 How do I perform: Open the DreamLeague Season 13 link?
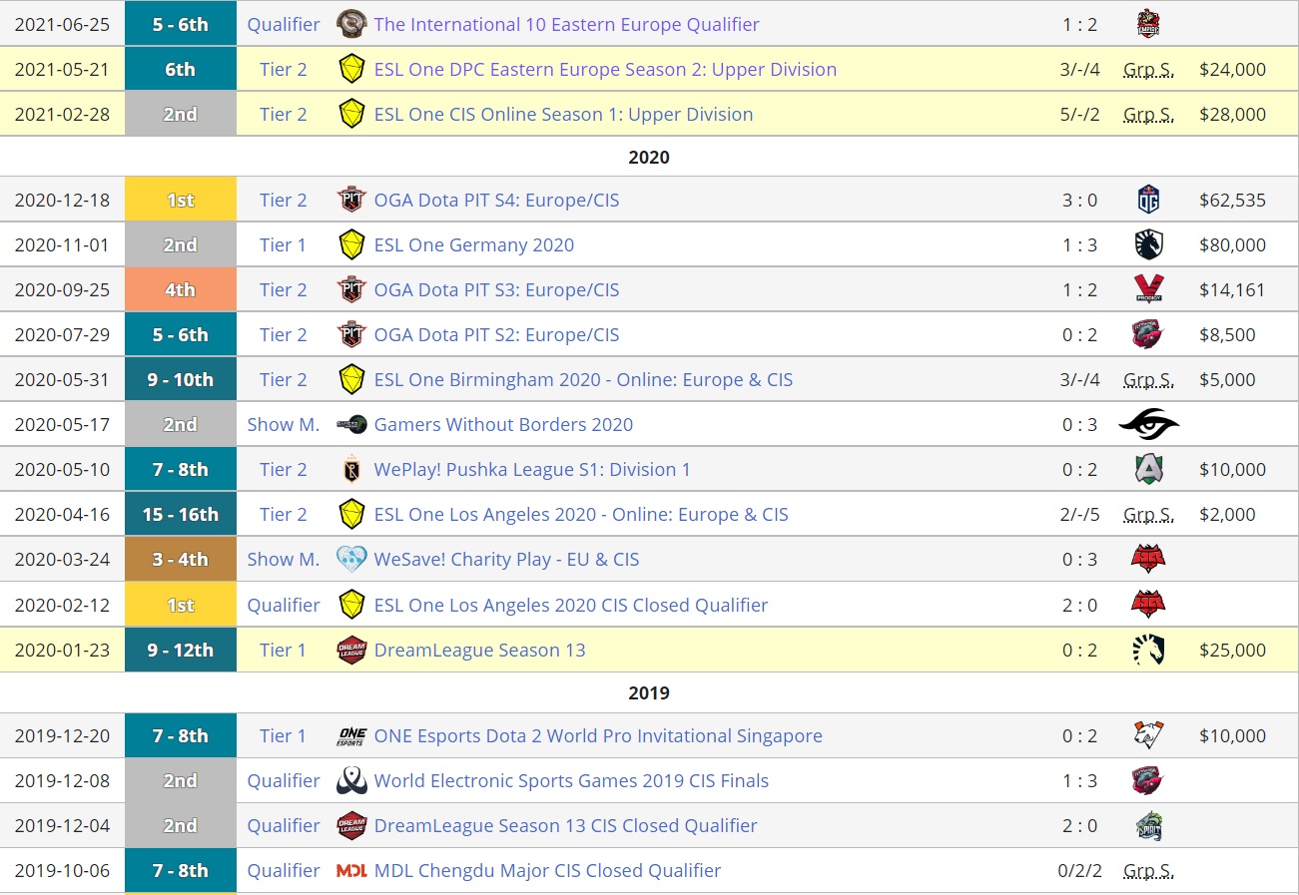tap(479, 651)
